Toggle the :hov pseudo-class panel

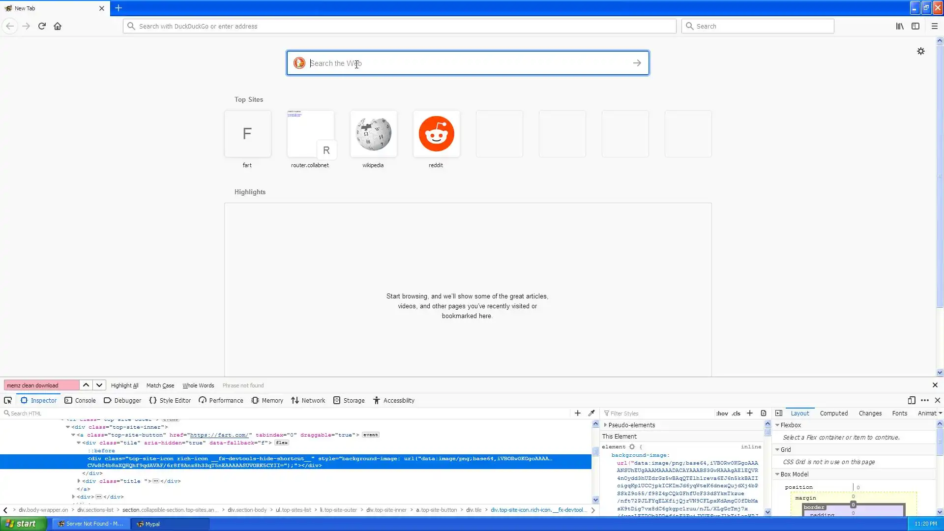(x=722, y=413)
